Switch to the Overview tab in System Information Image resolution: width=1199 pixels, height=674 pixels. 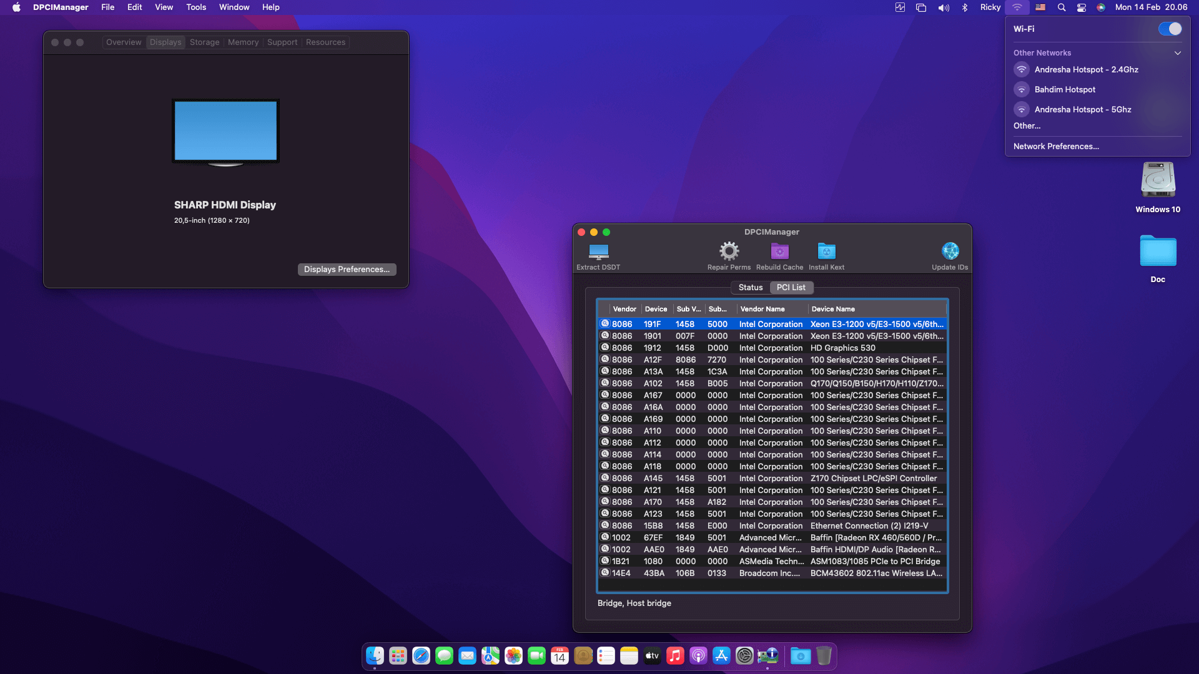click(x=124, y=42)
